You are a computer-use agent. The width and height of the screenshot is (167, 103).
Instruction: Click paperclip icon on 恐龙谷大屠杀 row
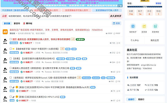(x=13, y=97)
